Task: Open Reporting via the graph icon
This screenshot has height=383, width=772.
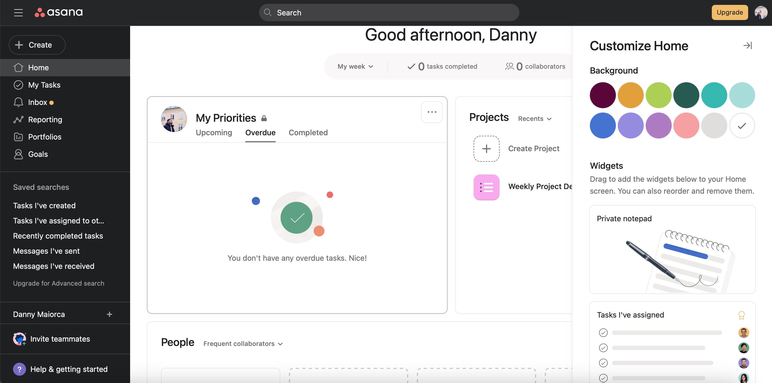Action: [x=18, y=120]
